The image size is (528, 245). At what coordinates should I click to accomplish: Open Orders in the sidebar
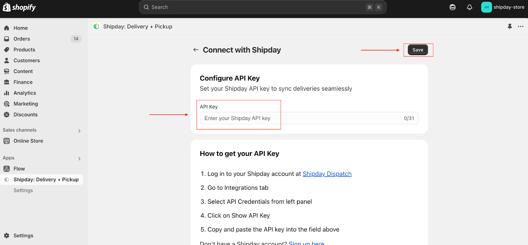coord(22,39)
